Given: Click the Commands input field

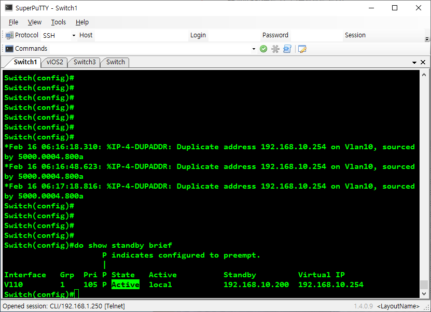Looking at the screenshot, I should pyautogui.click(x=150, y=49).
